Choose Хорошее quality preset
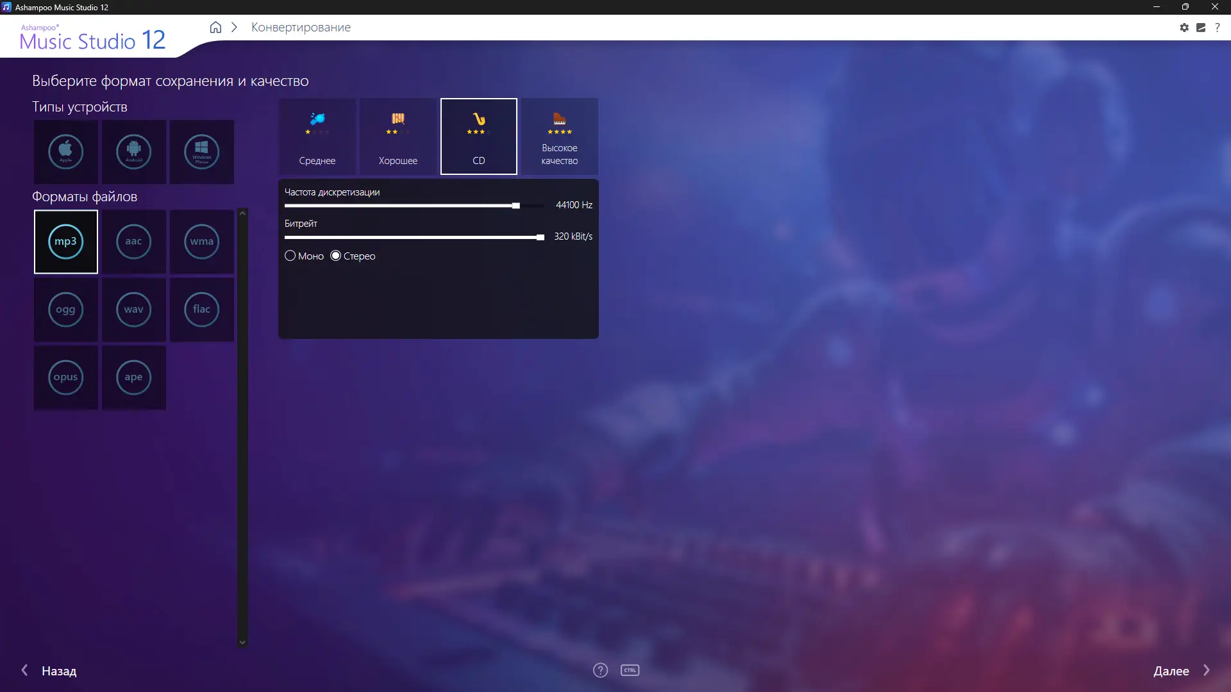1231x692 pixels. [398, 136]
